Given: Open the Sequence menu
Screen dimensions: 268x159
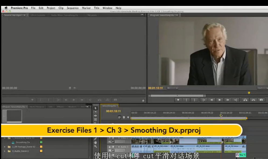Looking at the screenshot, I should pos(73,8).
